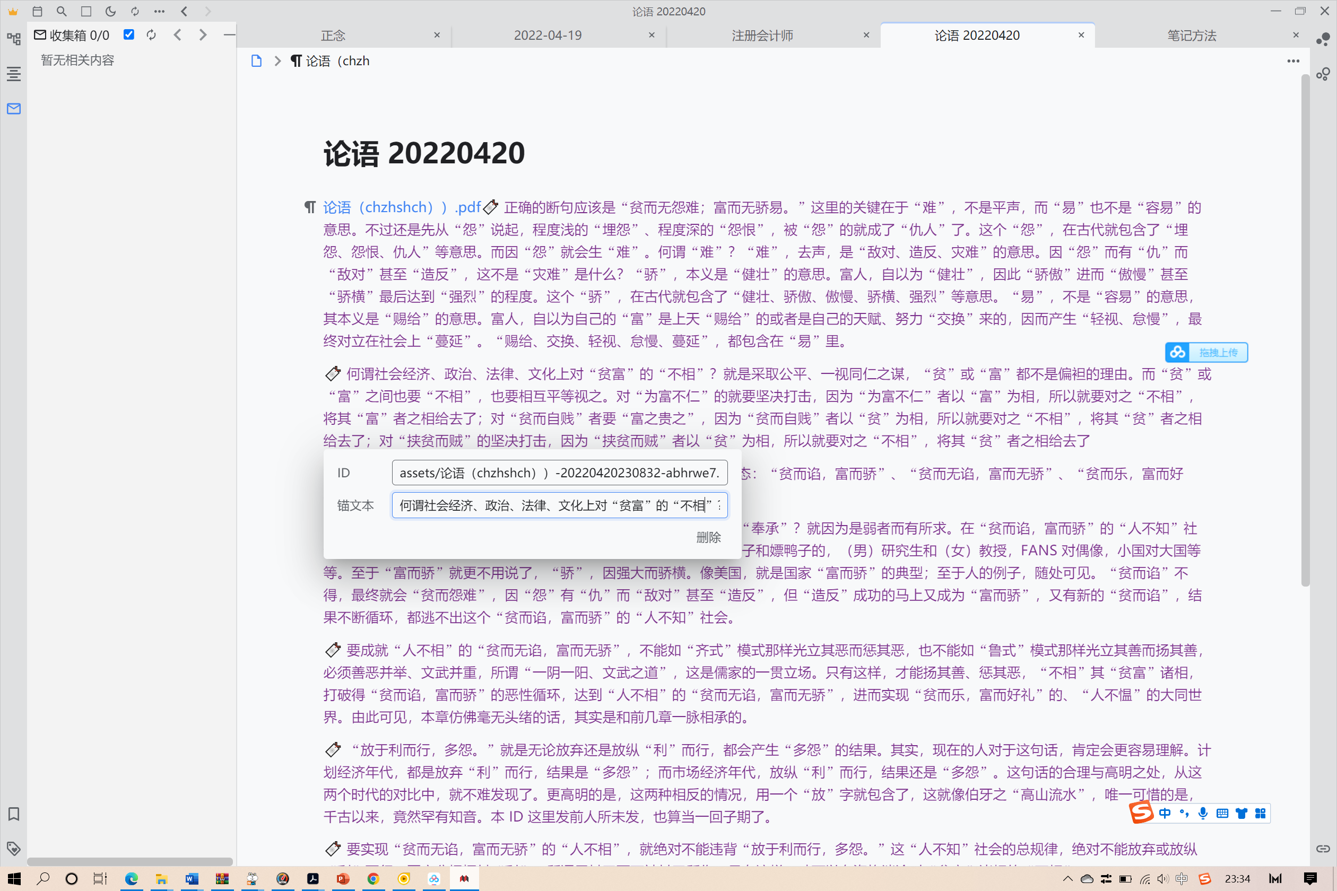
Task: Switch to the 注册会计师 tab
Action: point(762,35)
